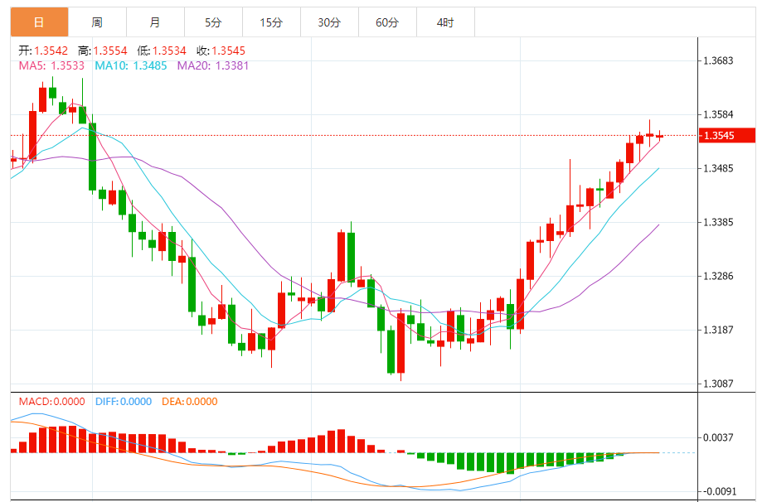Image resolution: width=767 pixels, height=502 pixels.
Task: Click the 1.3683 price axis label
Action: tap(718, 61)
